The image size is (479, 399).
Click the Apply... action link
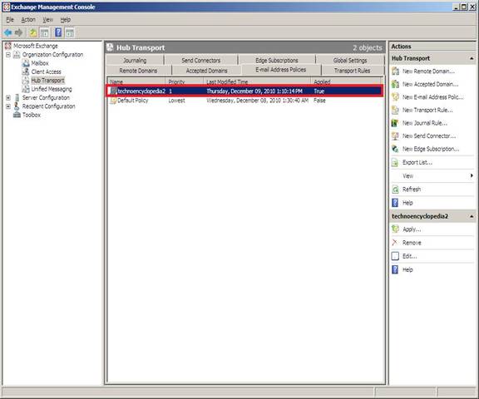pos(412,229)
